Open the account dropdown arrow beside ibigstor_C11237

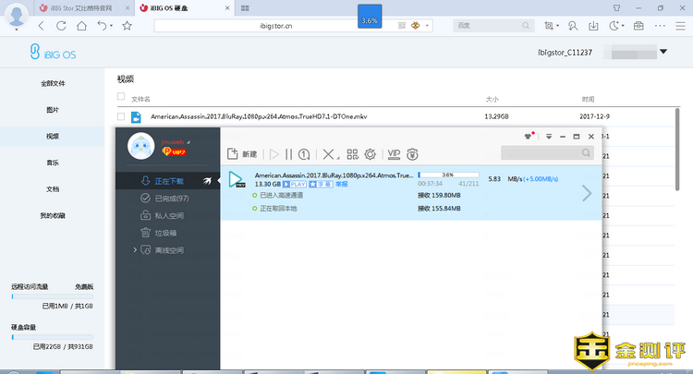point(663,53)
